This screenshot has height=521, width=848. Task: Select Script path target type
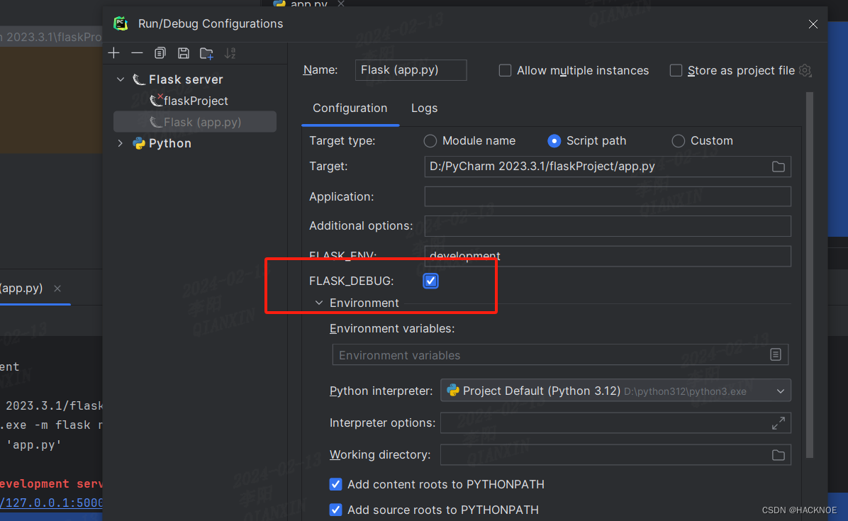coord(554,141)
